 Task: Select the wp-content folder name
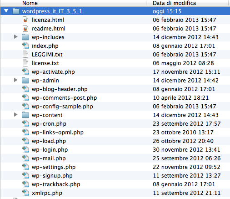pyautogui.click(x=47, y=115)
